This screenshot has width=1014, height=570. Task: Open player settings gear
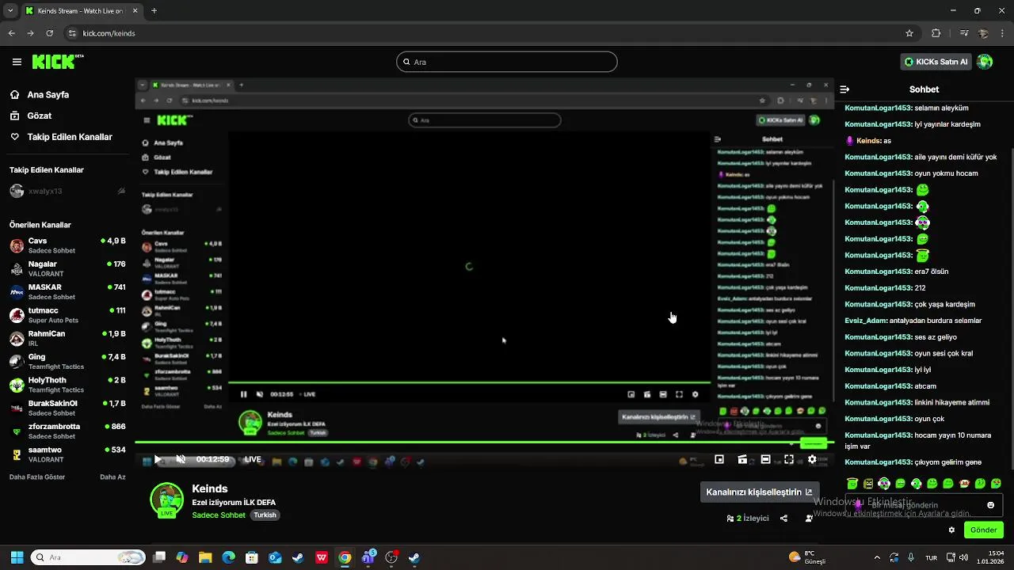(x=812, y=459)
